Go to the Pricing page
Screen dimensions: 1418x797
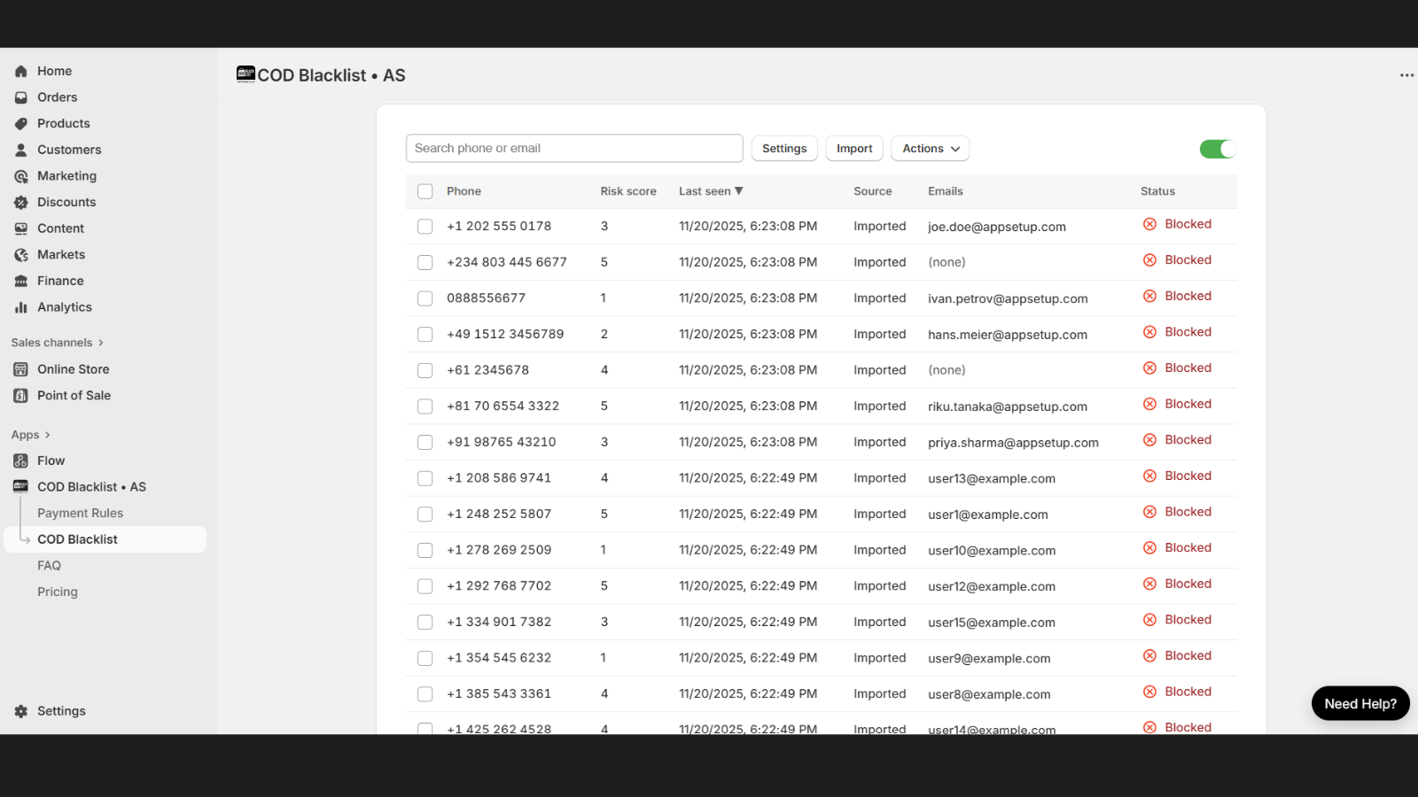(x=58, y=592)
